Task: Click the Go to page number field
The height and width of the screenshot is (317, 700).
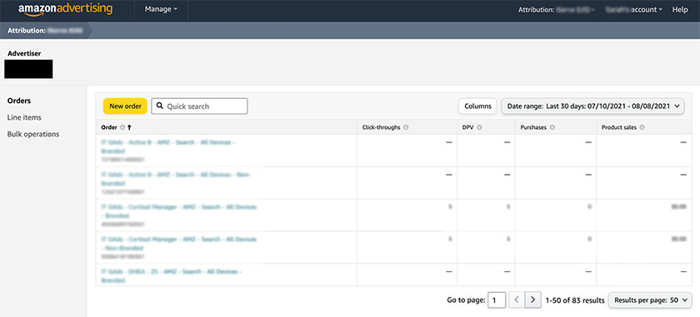Action: (x=497, y=300)
